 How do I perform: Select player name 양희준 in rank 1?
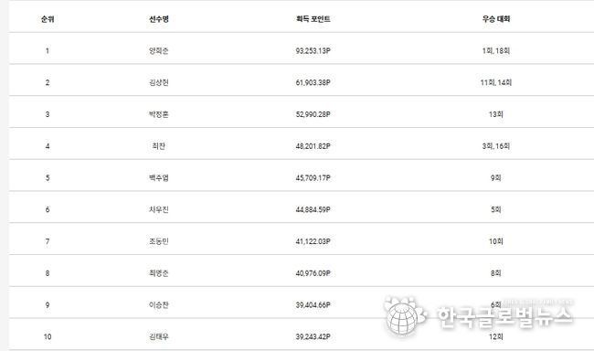click(159, 51)
